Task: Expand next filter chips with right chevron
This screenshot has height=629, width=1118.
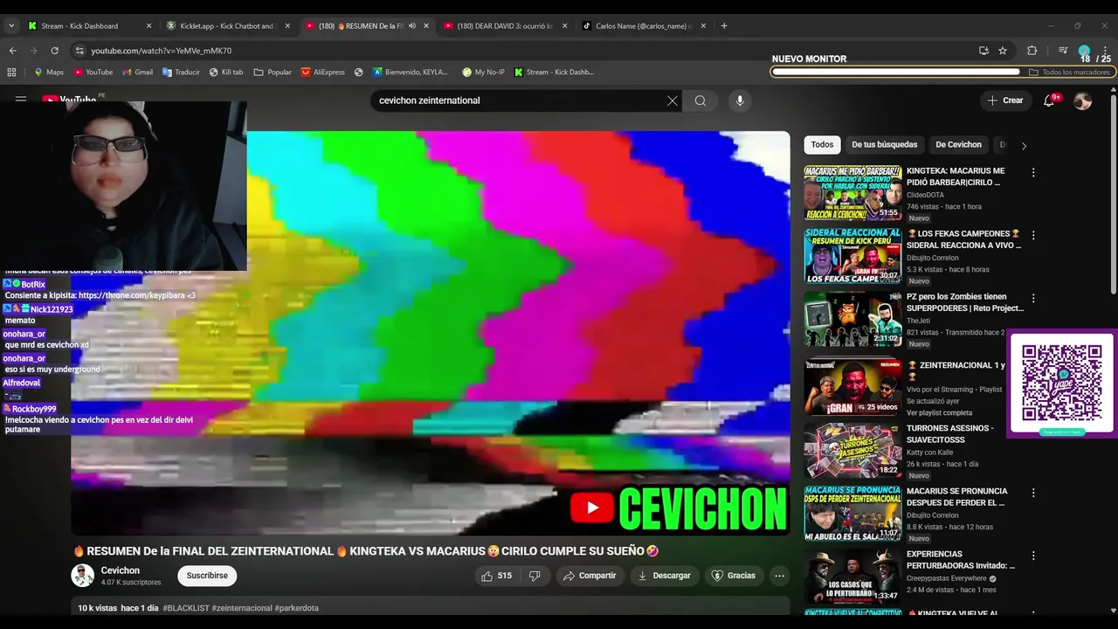Action: pos(1024,145)
